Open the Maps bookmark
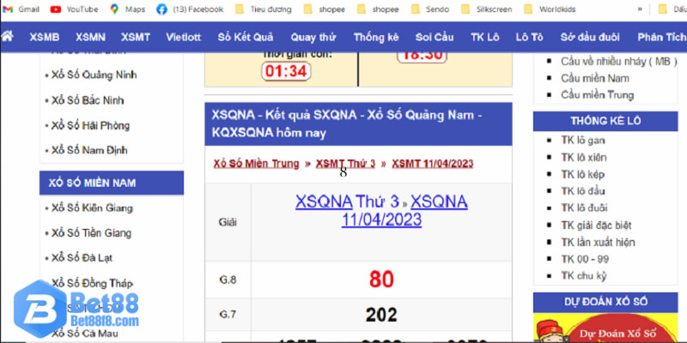Screen dimensions: 687x343 click(x=127, y=9)
